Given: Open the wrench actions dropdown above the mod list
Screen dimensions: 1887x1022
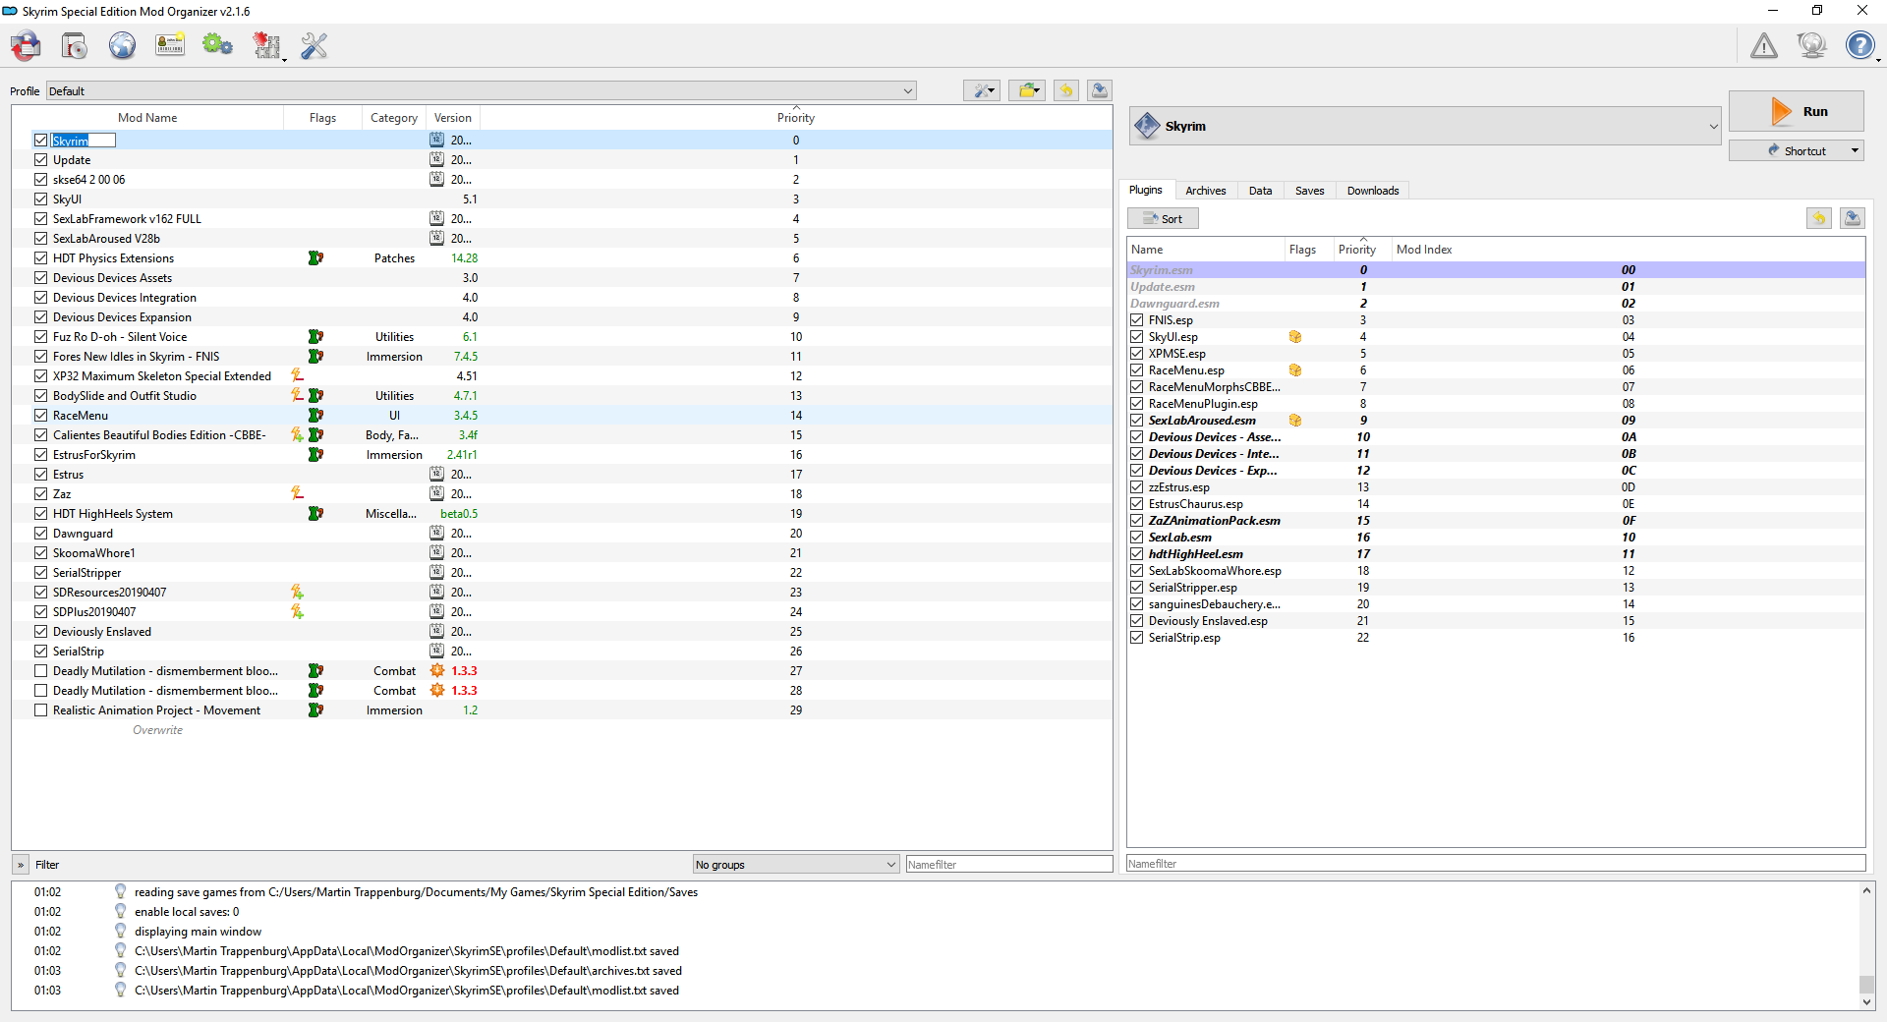Looking at the screenshot, I should click(982, 90).
